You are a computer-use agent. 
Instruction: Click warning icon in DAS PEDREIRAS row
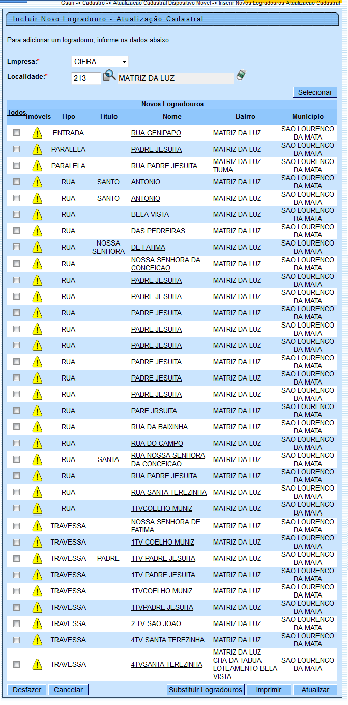tap(37, 231)
